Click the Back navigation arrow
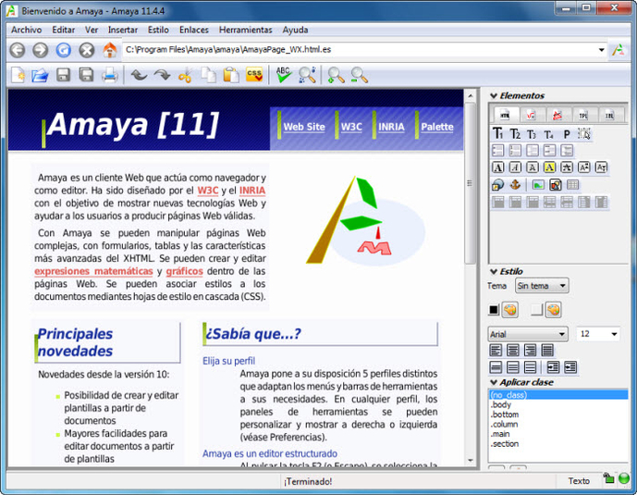The width and height of the screenshot is (637, 495). [17, 50]
